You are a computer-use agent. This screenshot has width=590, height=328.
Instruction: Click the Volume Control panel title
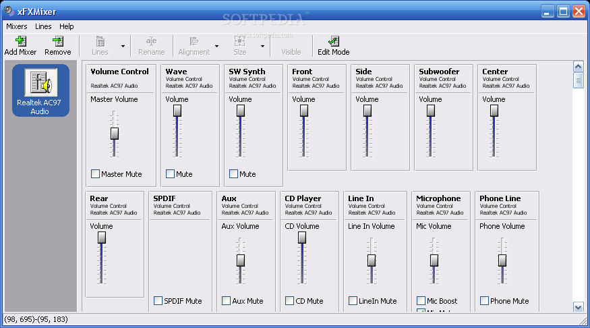click(119, 72)
